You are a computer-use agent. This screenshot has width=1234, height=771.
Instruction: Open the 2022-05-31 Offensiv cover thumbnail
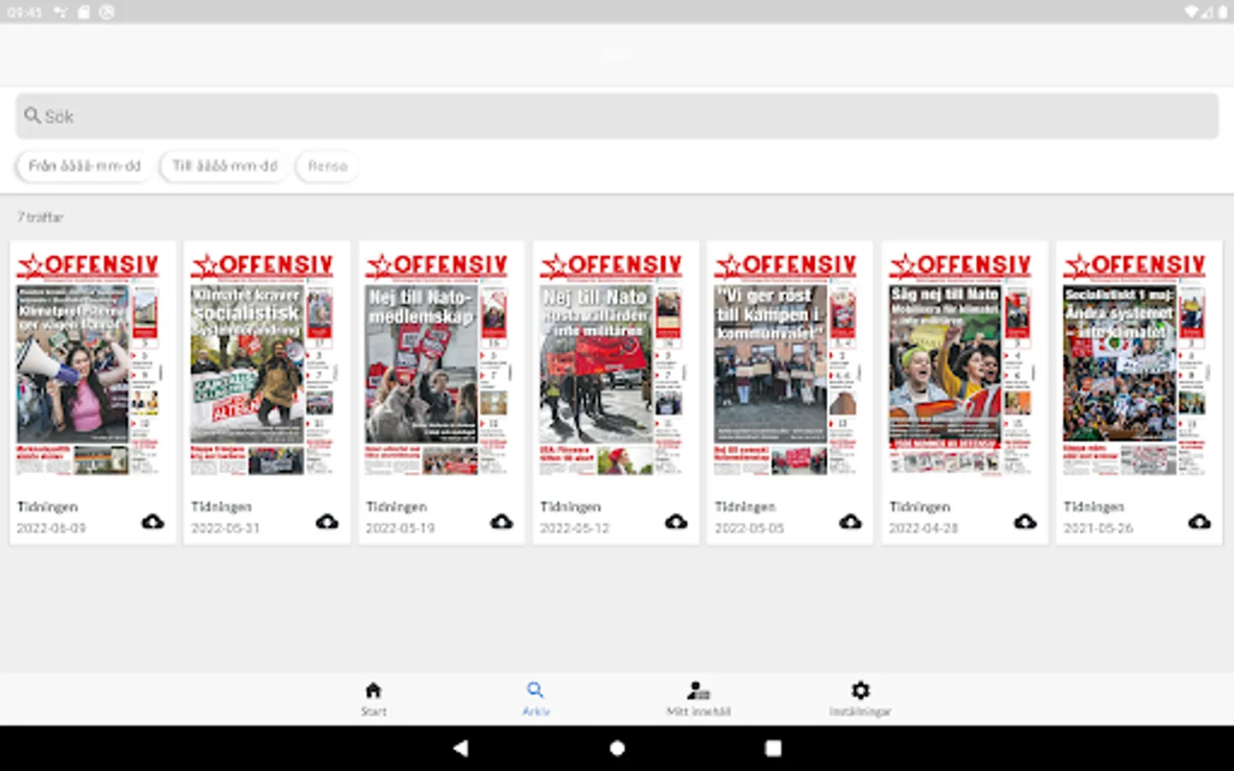pos(262,365)
